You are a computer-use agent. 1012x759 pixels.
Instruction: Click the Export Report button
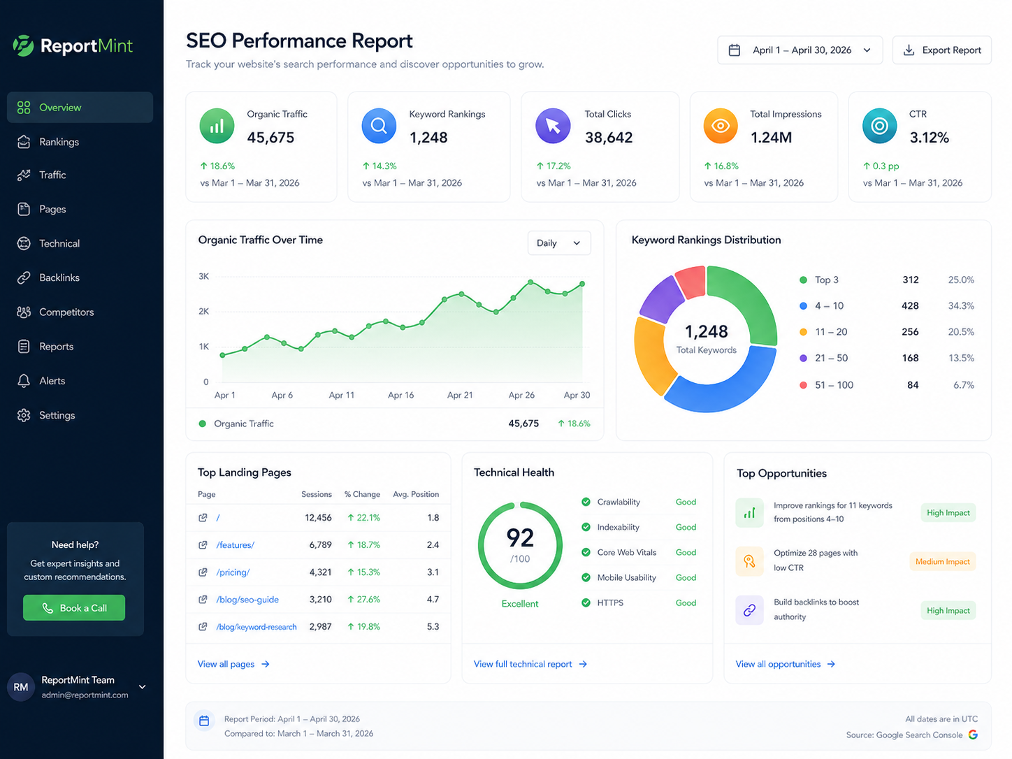pos(941,50)
